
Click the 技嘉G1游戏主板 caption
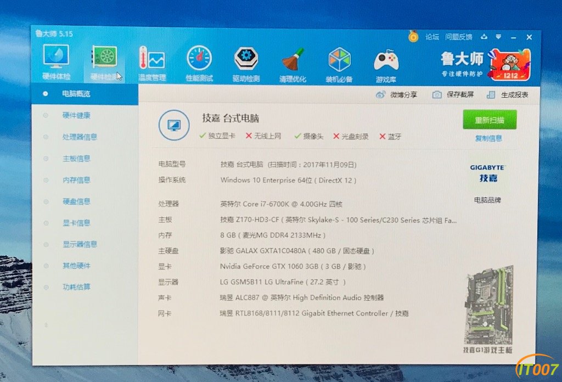click(488, 350)
